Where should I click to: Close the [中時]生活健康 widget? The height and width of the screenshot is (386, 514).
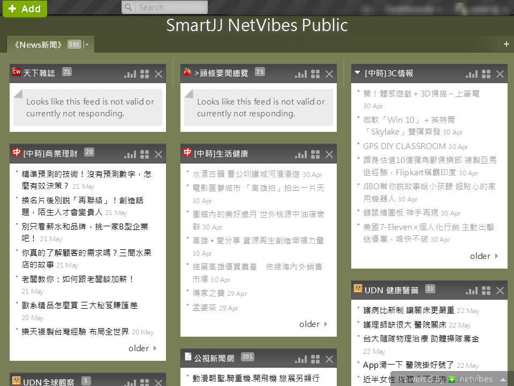[x=329, y=154]
